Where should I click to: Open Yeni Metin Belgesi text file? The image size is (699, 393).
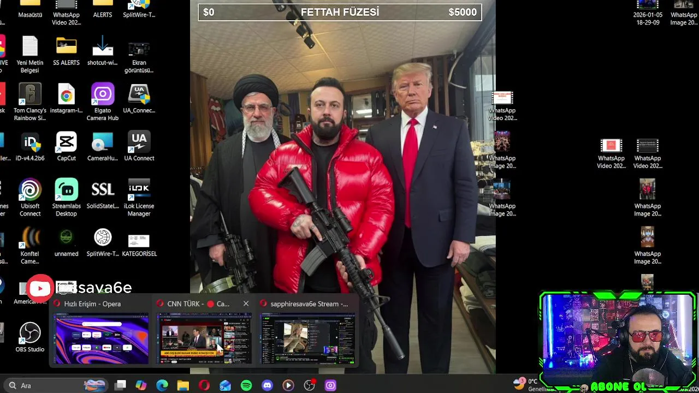click(x=30, y=55)
